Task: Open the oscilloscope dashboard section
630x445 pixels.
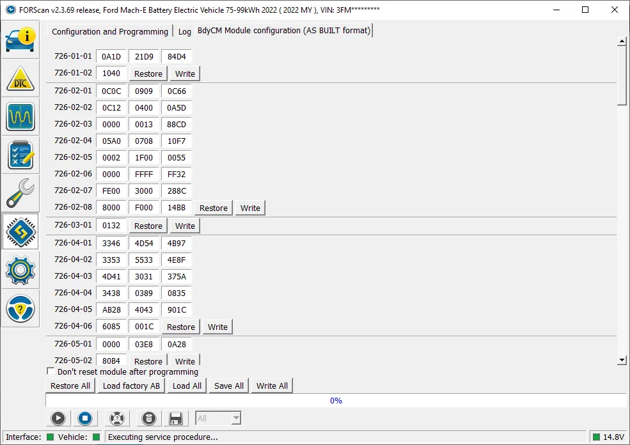Action: pos(20,116)
